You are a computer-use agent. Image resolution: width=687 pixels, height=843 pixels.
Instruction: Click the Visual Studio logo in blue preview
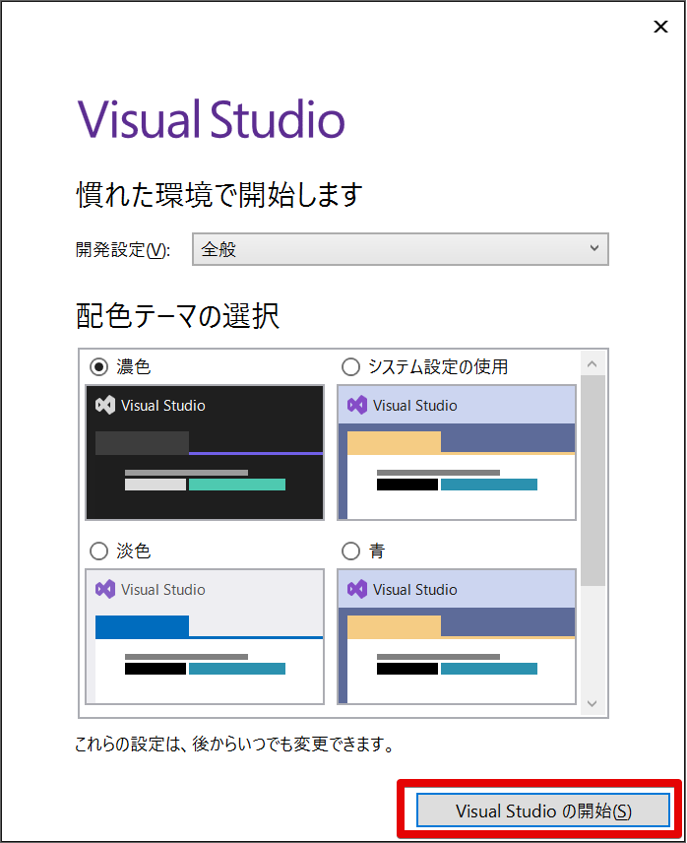[357, 589]
